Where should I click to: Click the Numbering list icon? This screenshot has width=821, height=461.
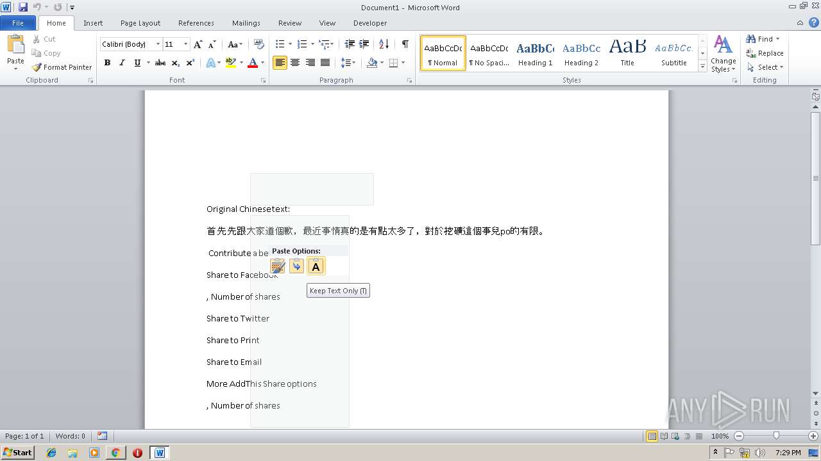[302, 44]
